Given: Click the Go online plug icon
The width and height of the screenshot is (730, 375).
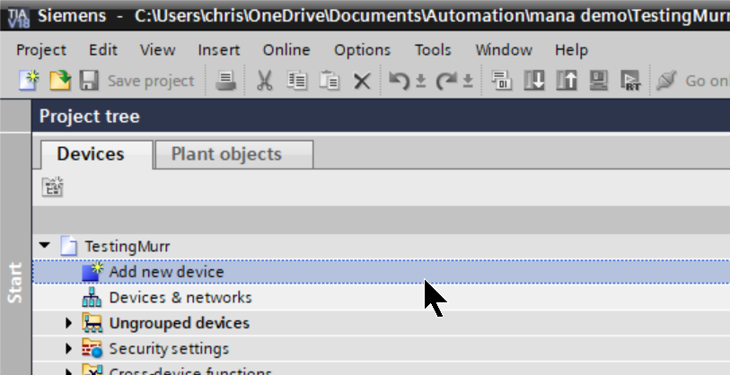Looking at the screenshot, I should click(x=665, y=81).
